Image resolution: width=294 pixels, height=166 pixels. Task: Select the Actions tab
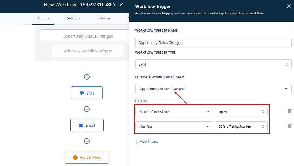tap(43, 18)
